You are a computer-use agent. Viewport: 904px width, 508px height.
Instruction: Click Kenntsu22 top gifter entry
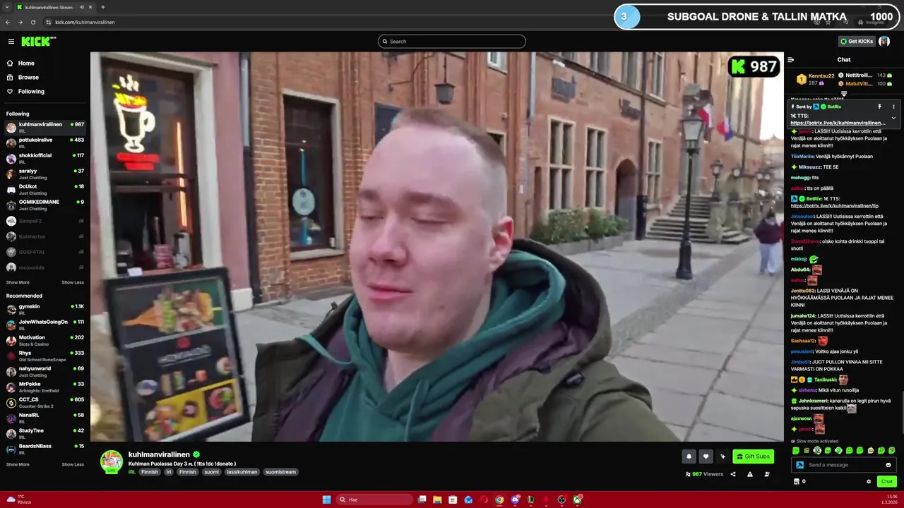click(816, 79)
